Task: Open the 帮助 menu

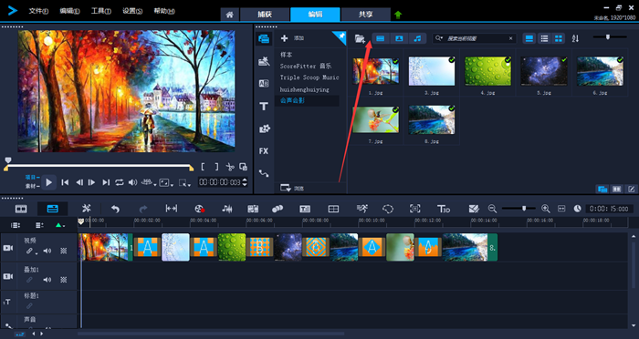Action: pos(164,12)
